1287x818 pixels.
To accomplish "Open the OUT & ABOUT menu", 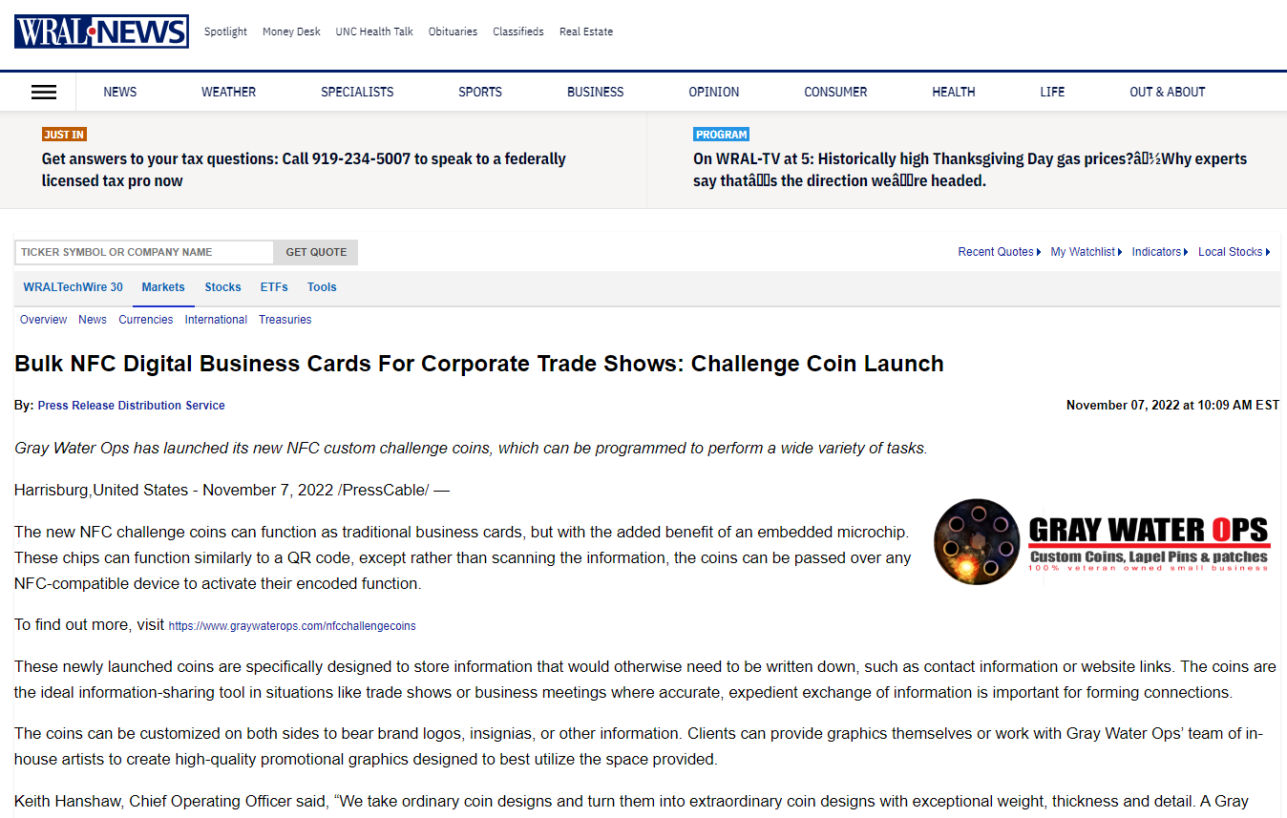I will click(x=1167, y=93).
